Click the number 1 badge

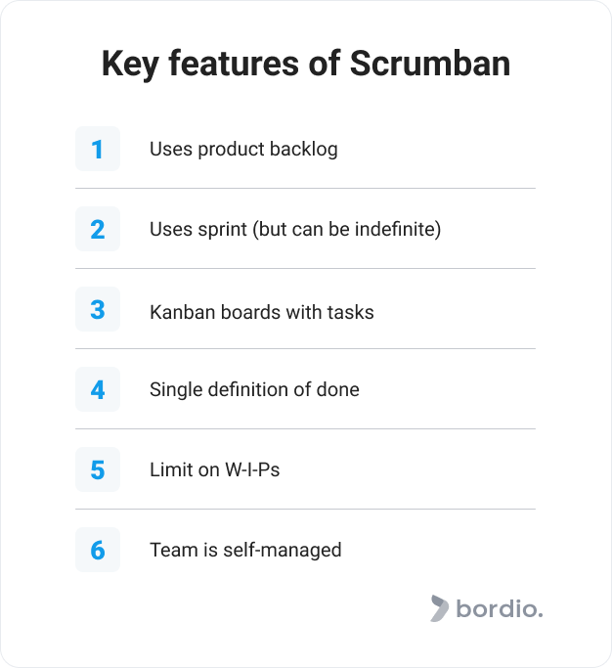pyautogui.click(x=98, y=149)
